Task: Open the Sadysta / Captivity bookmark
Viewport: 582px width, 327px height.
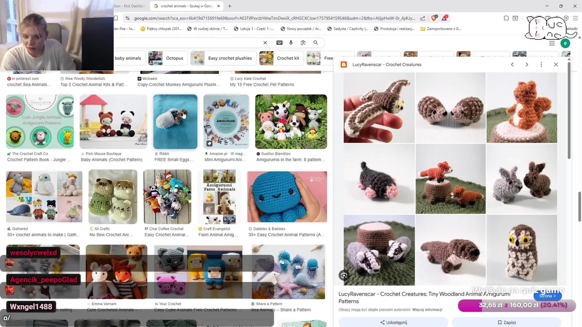Action: [x=347, y=29]
